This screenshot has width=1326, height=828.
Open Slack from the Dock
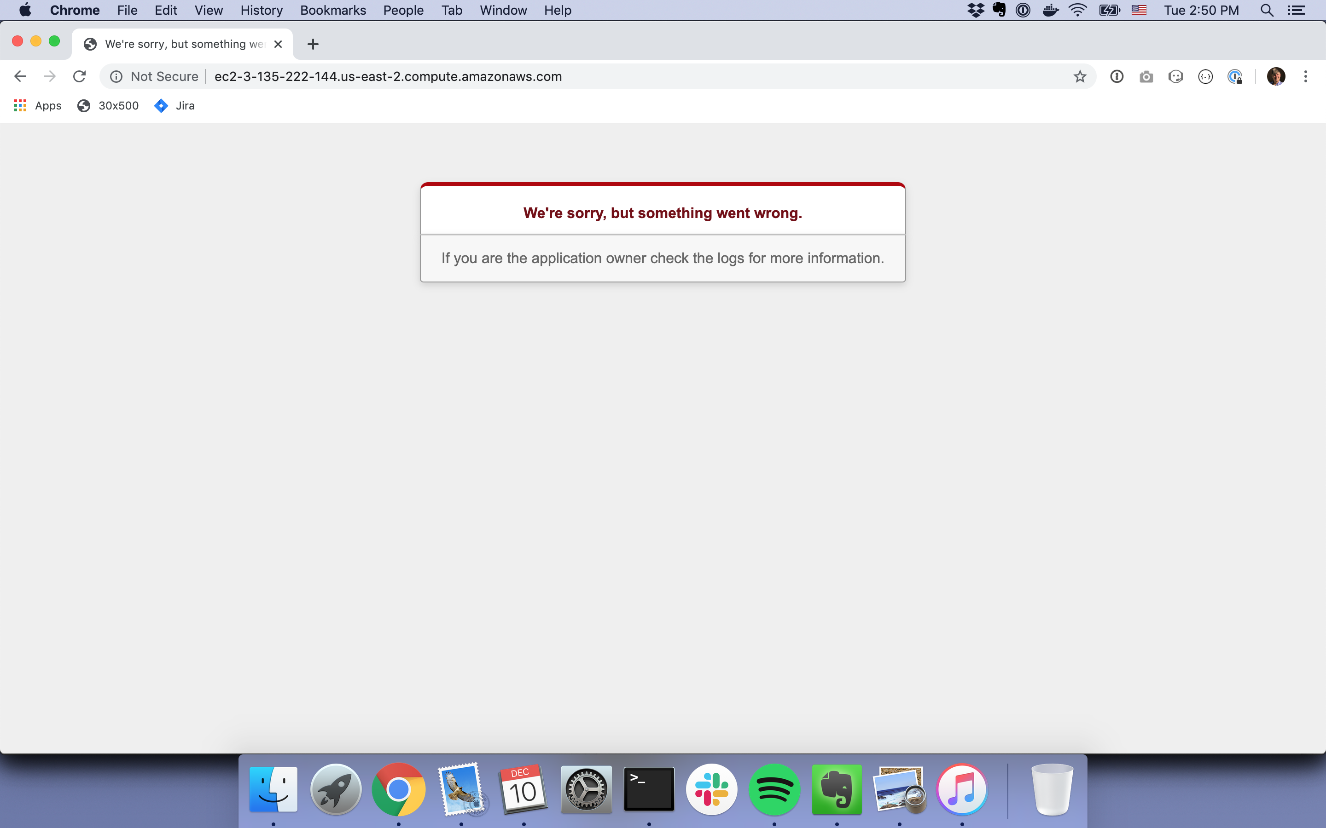pos(712,789)
